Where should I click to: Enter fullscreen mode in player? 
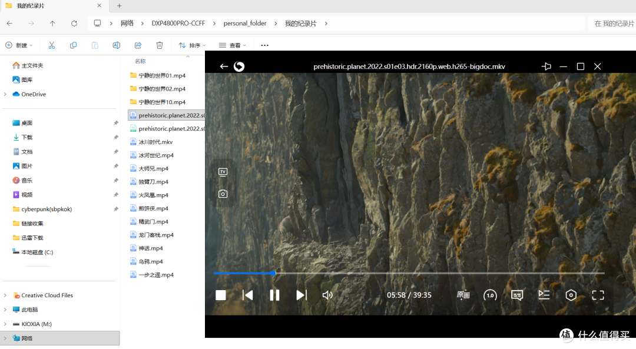point(598,295)
